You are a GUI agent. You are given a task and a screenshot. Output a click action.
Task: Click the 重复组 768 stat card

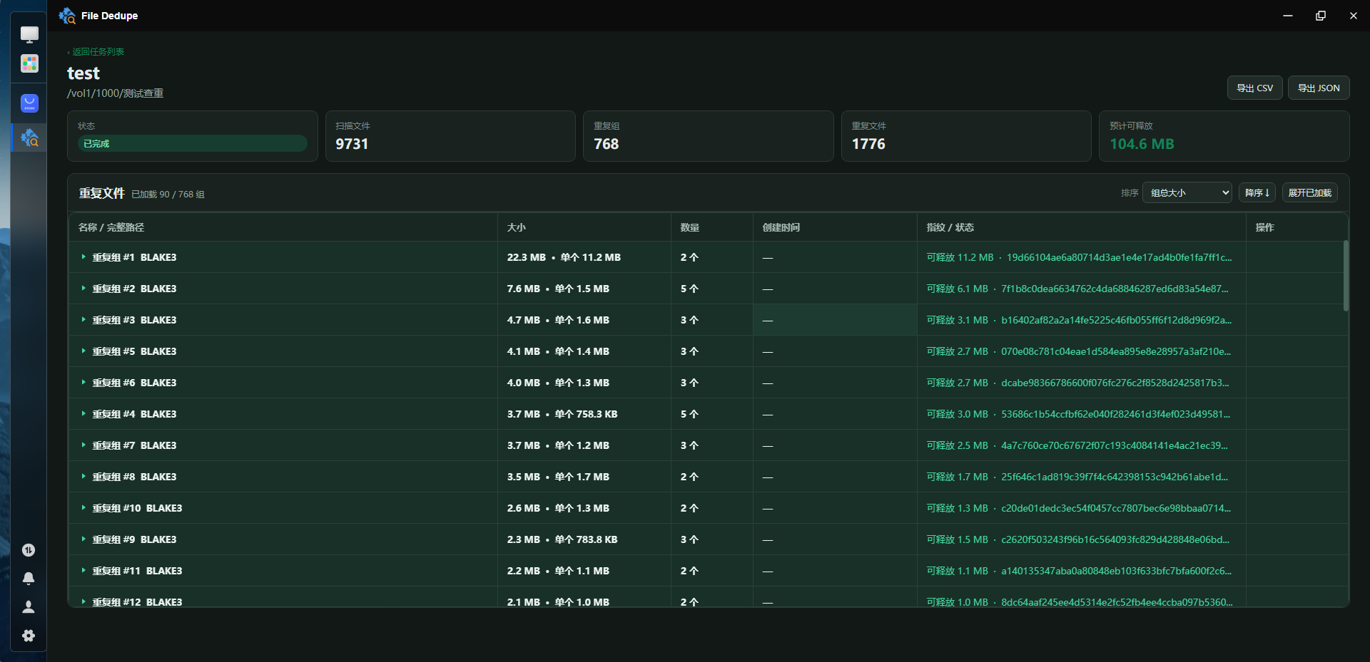[x=709, y=136]
